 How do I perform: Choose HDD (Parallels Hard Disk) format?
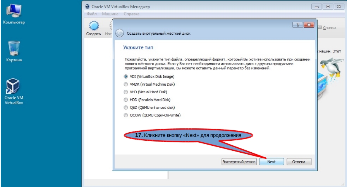(147, 99)
